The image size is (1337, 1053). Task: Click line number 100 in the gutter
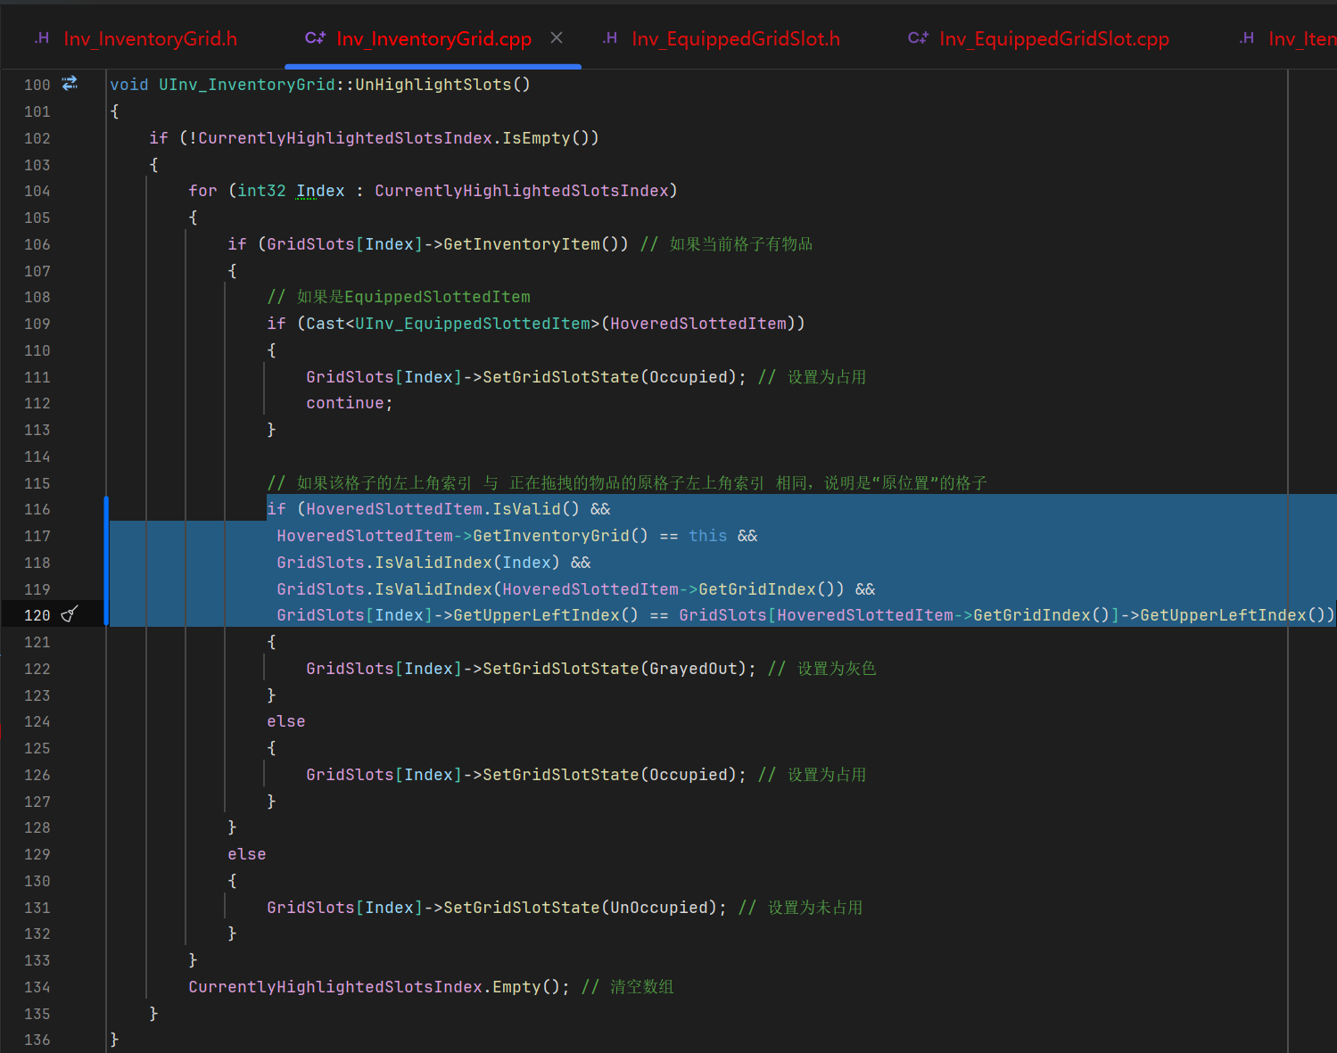pyautogui.click(x=37, y=85)
